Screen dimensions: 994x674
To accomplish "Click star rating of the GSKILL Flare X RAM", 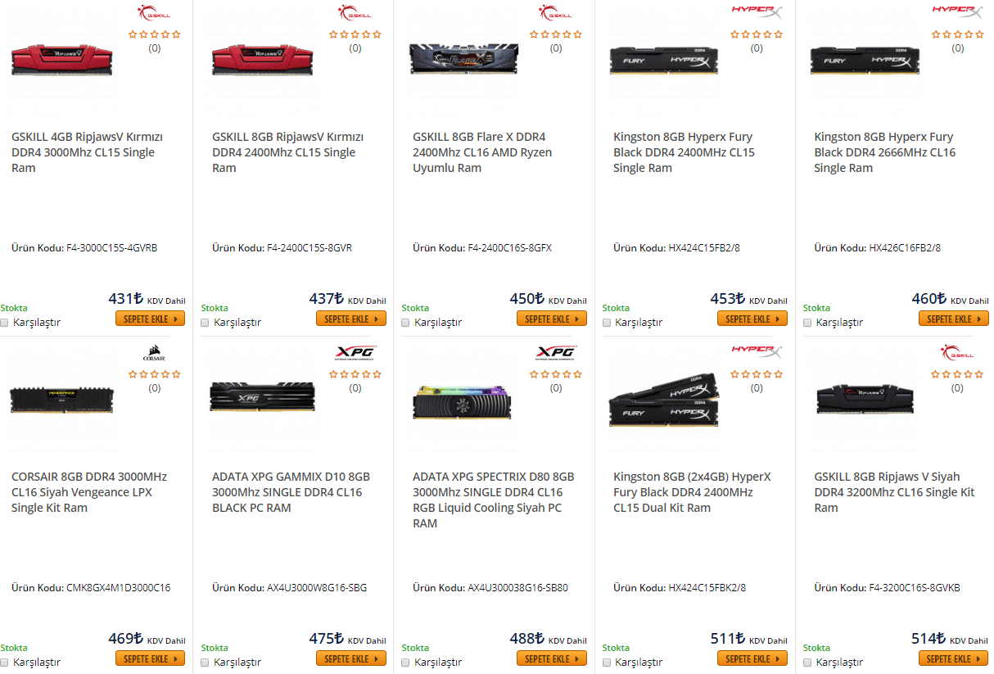I will click(x=556, y=34).
